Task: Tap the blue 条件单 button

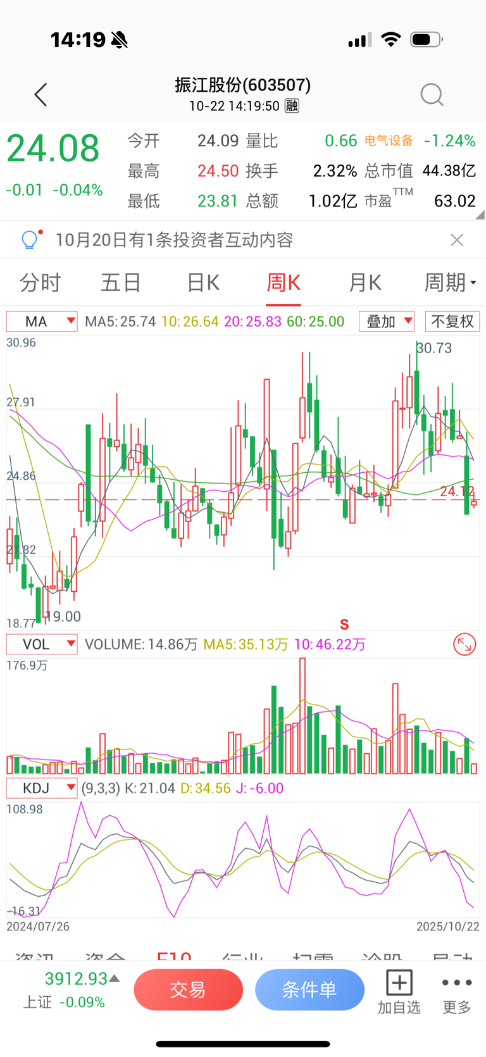Action: 310,990
